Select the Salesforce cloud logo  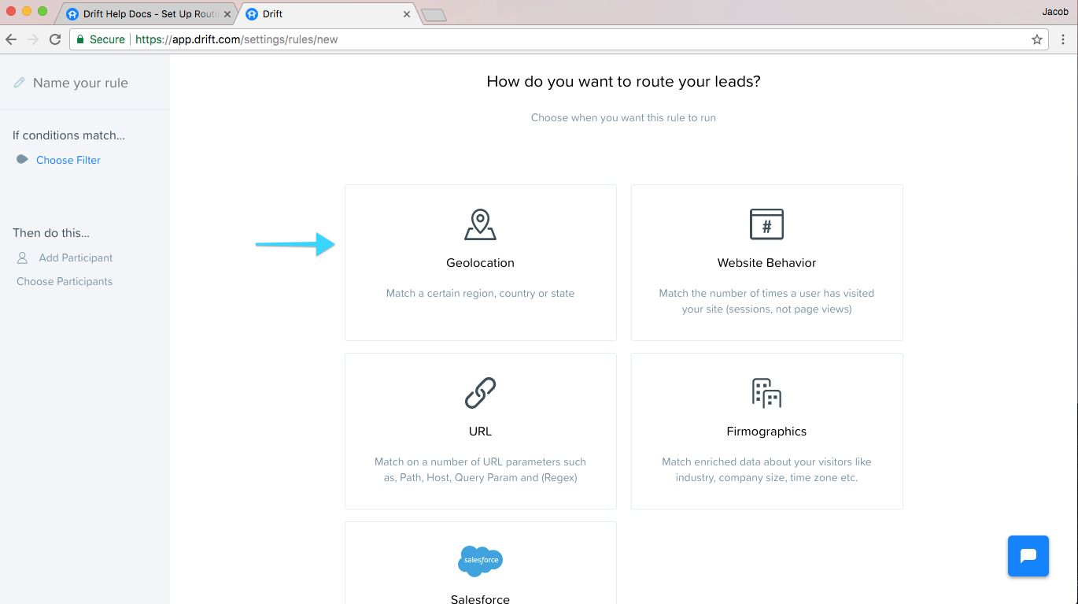coord(480,561)
